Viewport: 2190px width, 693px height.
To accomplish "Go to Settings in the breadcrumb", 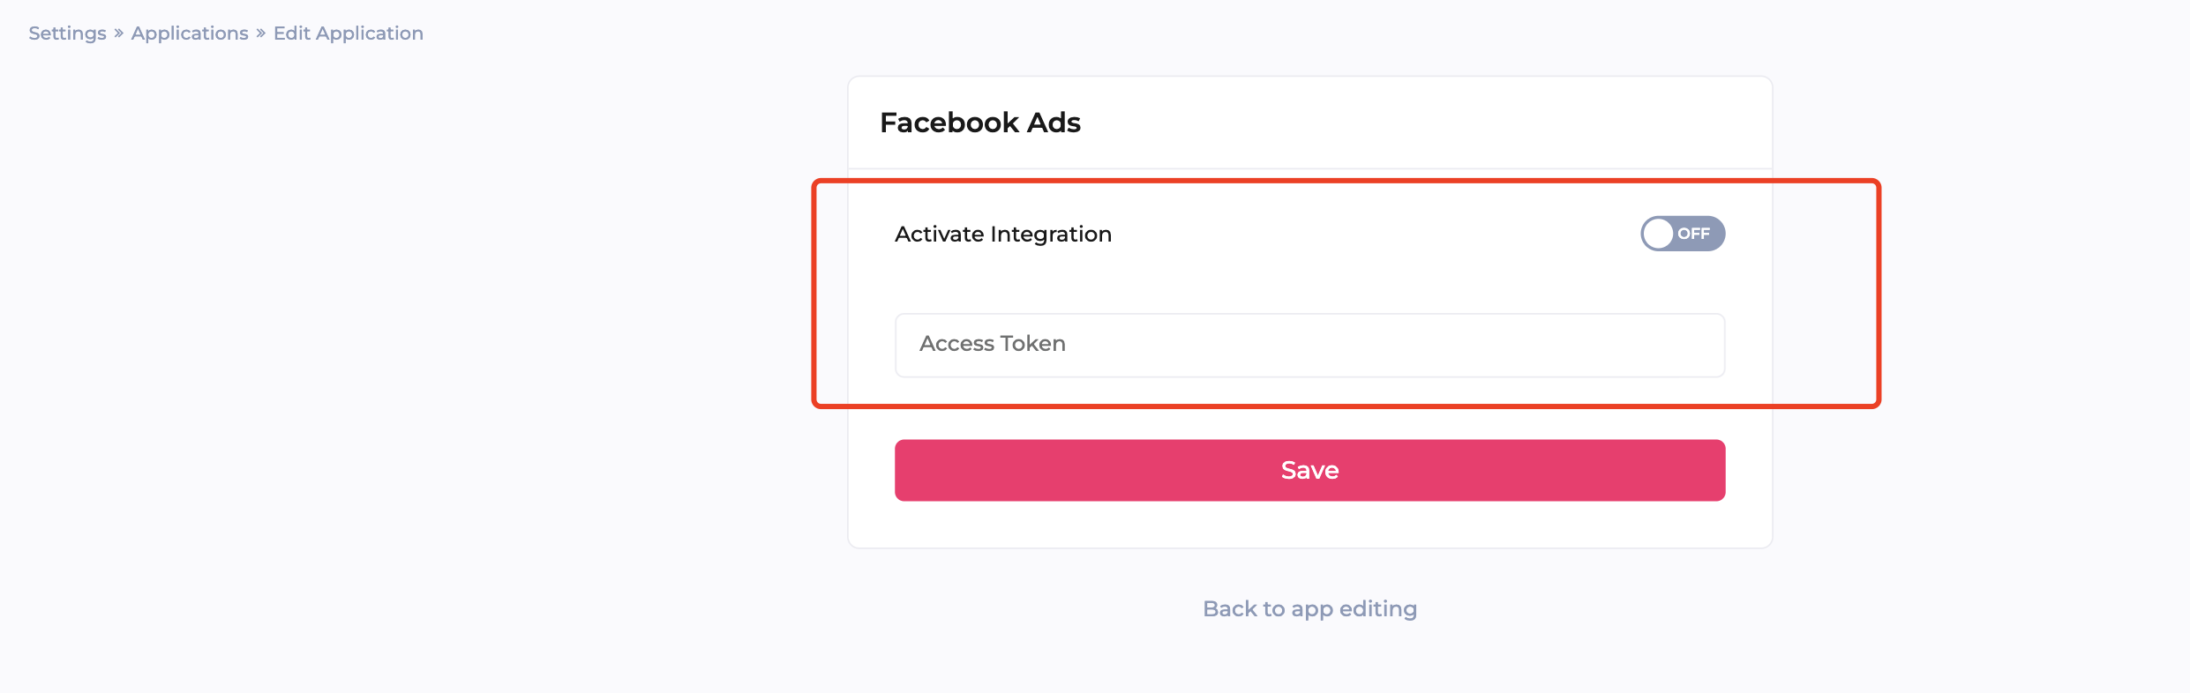I will (x=67, y=34).
